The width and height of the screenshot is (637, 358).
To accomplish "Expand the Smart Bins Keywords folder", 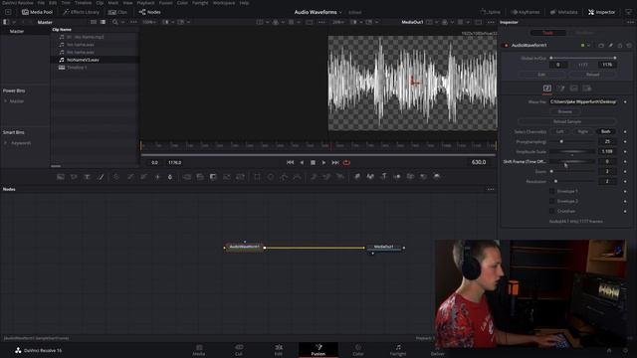I will click(6, 143).
